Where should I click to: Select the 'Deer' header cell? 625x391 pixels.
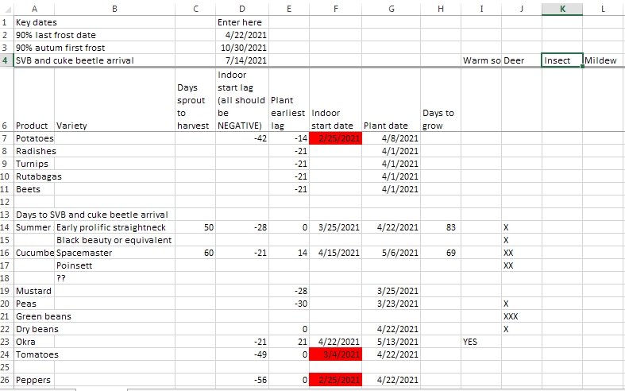coord(522,60)
